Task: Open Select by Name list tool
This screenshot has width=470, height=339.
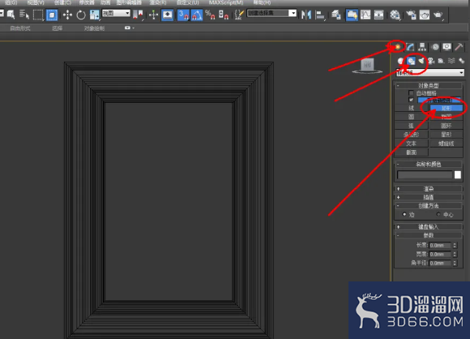Action: (24, 15)
